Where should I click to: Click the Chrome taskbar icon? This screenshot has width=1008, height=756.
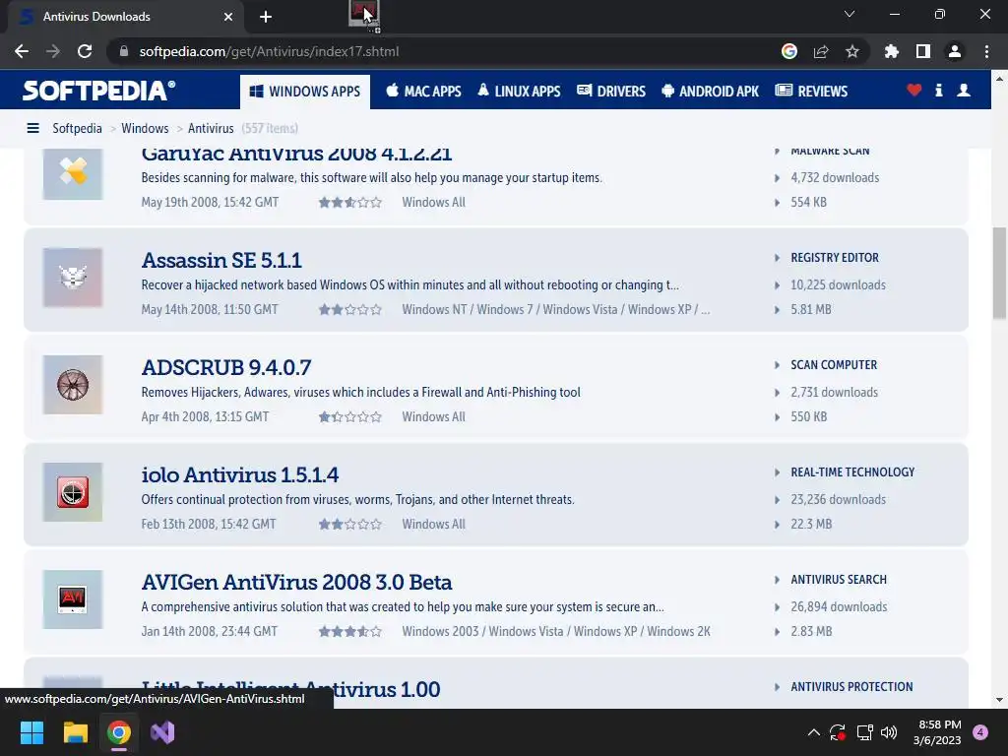(119, 732)
